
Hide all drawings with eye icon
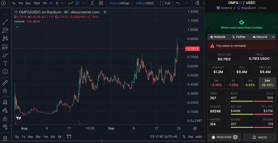click(x=5, y=126)
